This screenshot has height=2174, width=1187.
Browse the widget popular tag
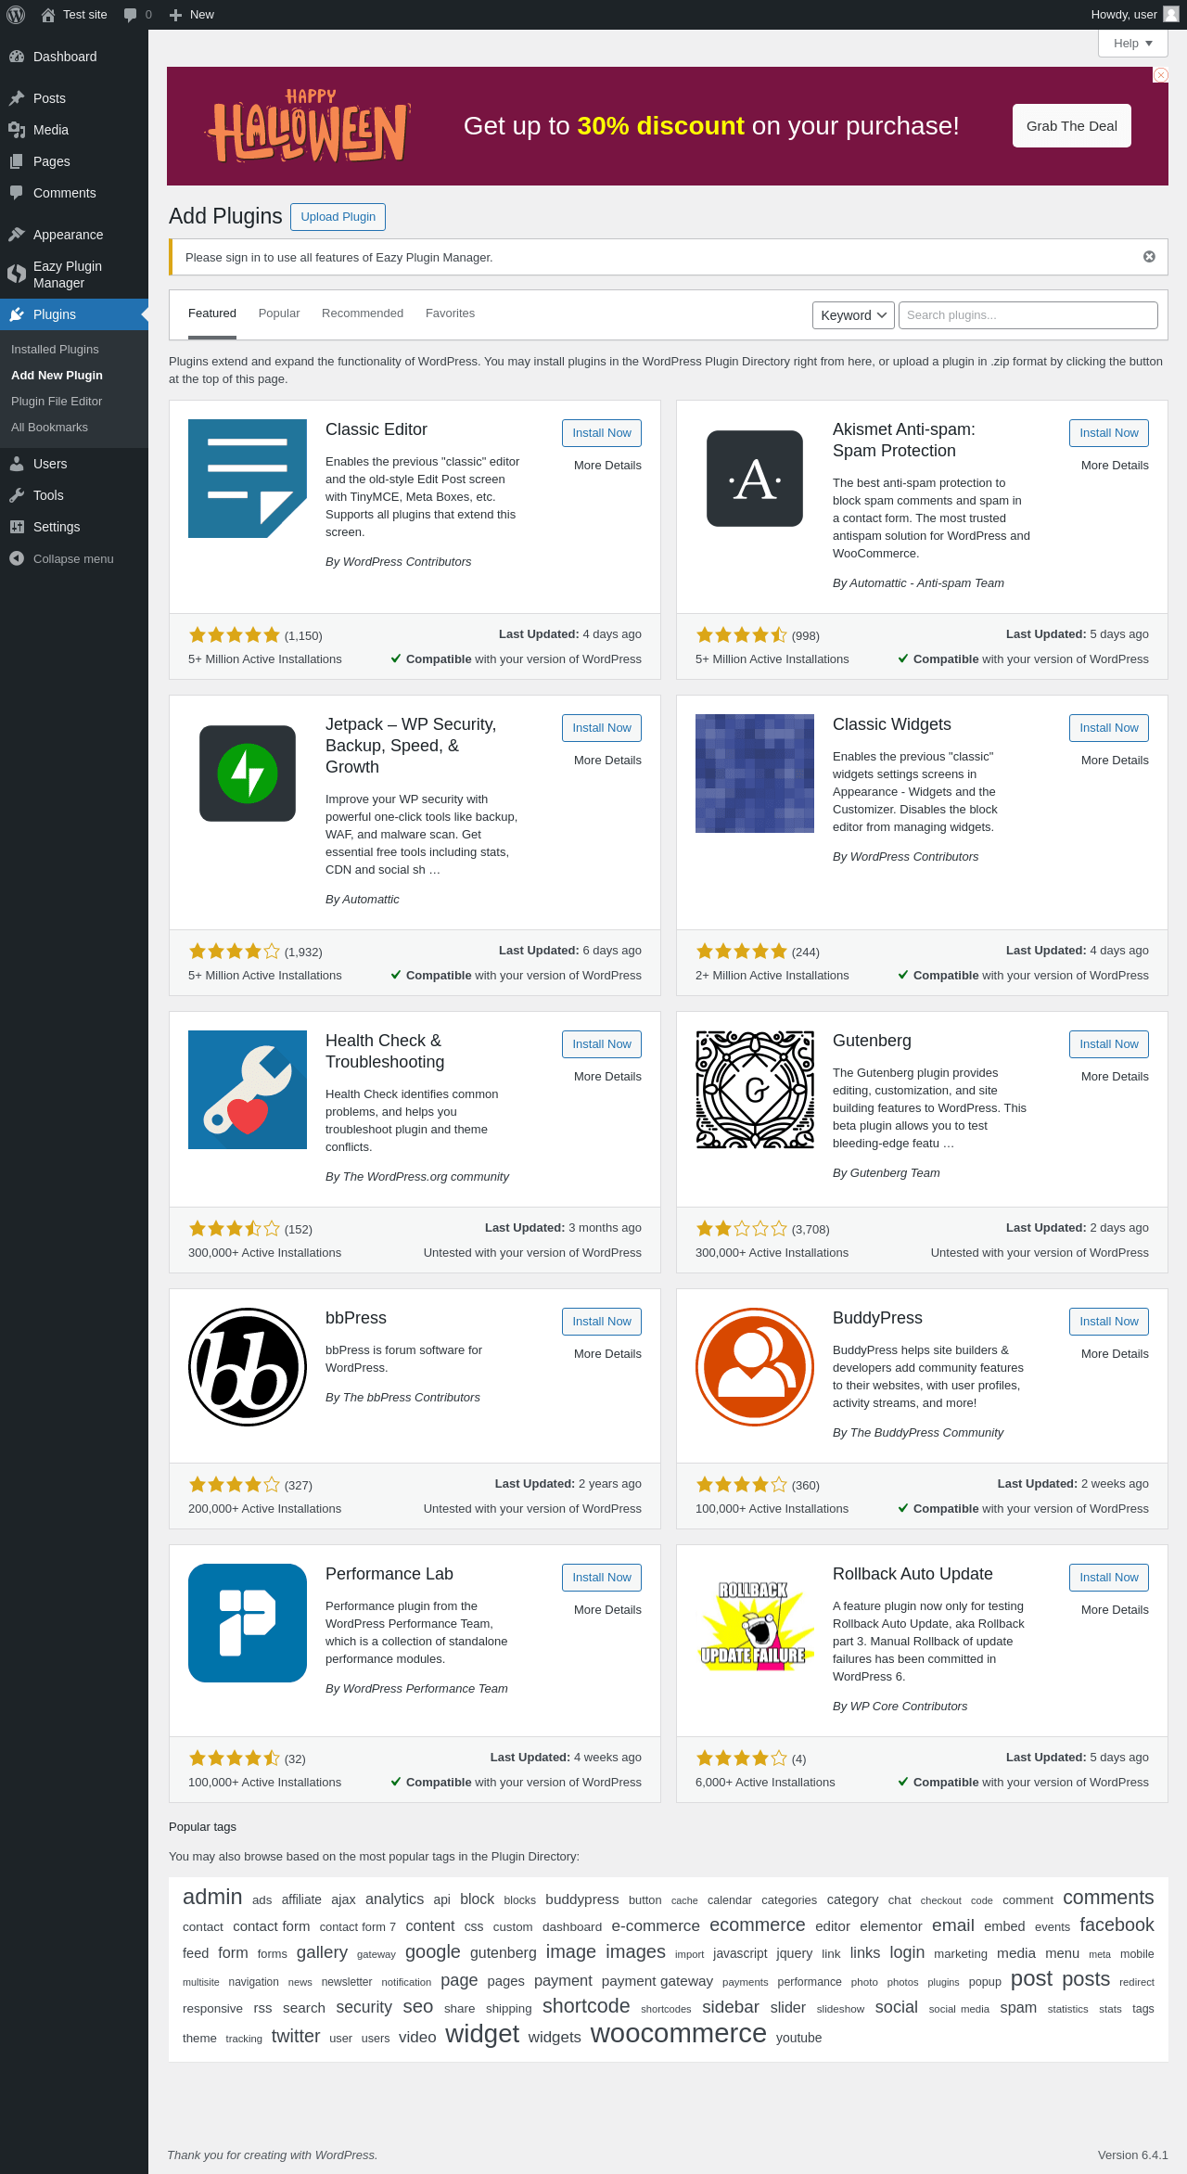(x=482, y=2034)
